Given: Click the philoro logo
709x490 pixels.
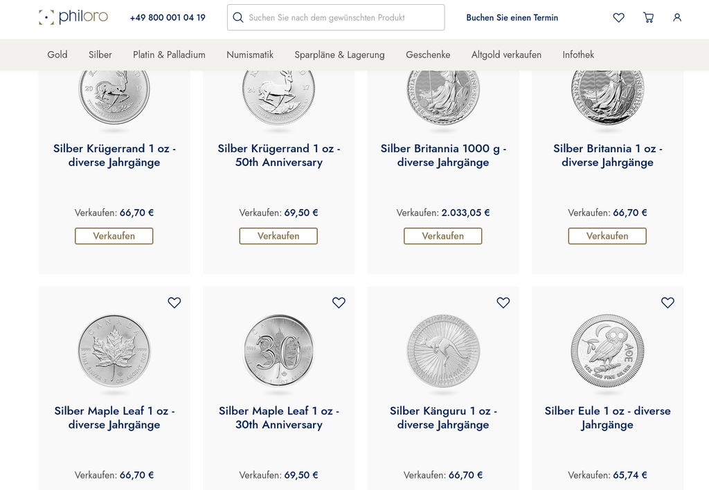Looking at the screenshot, I should pyautogui.click(x=73, y=17).
